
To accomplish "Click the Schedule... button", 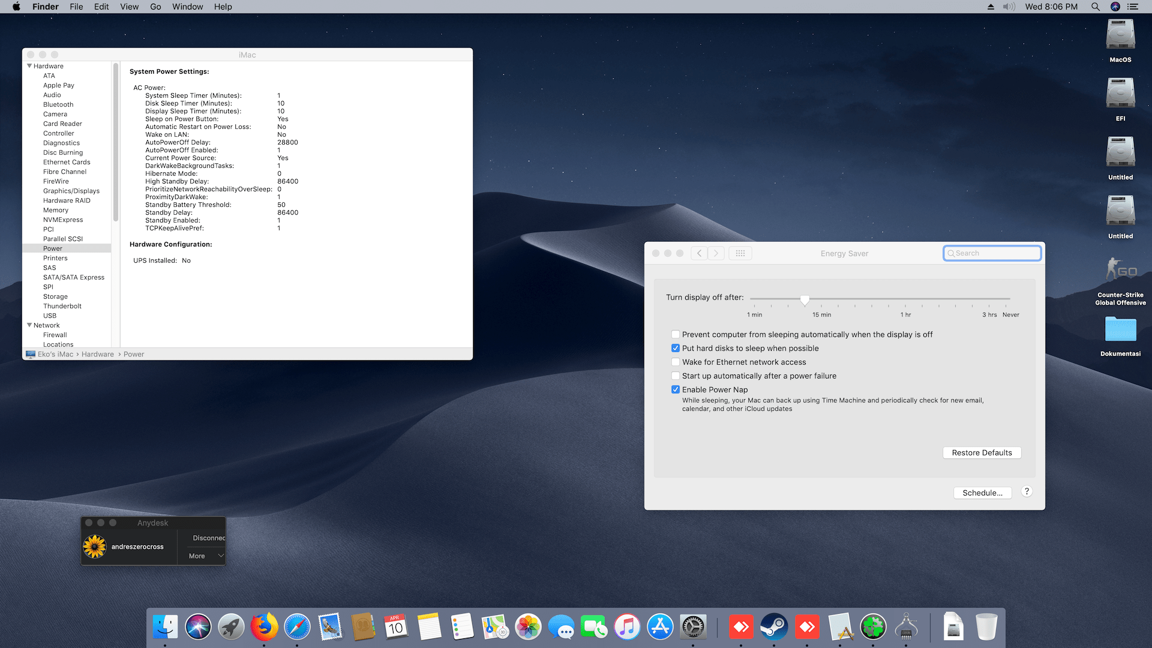I will click(x=982, y=493).
